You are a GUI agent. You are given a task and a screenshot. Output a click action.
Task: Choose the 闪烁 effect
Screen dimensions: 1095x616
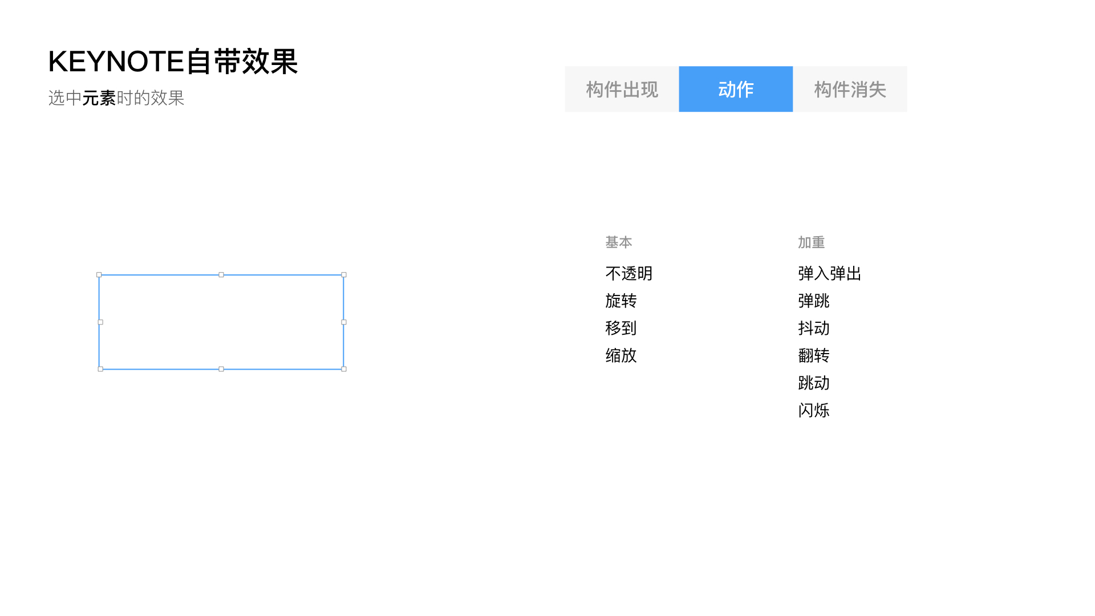(x=813, y=411)
